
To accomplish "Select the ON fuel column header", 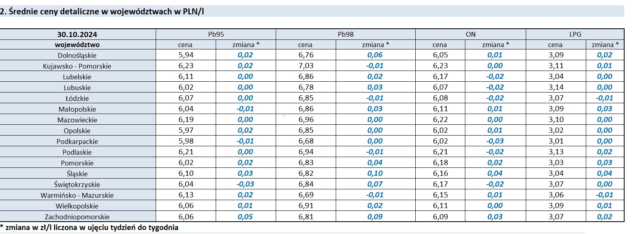I will 471,34.
